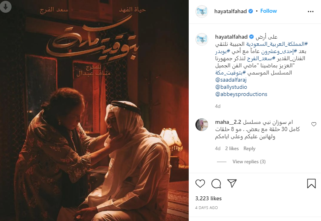Share the post with the paper plane icon

click(x=232, y=183)
